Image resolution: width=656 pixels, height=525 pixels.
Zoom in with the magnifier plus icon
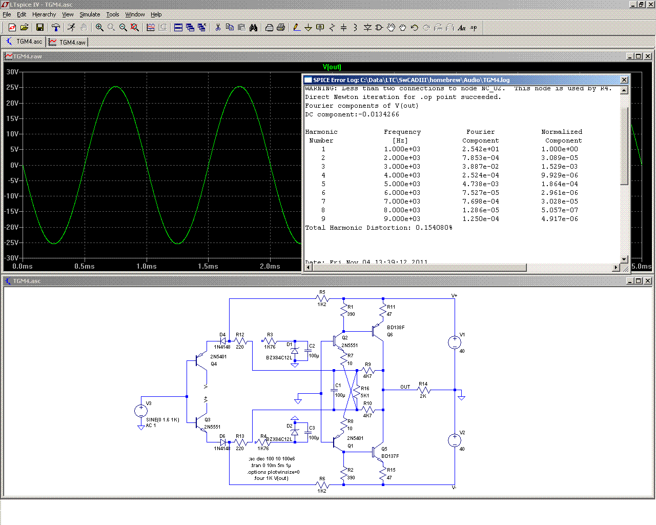[99, 28]
